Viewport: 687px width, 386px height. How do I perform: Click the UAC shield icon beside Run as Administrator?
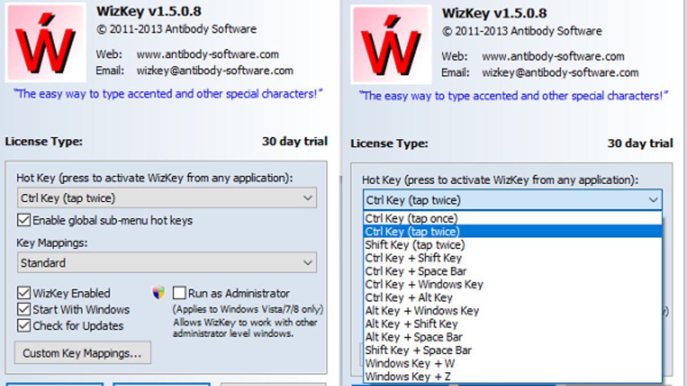tap(159, 293)
